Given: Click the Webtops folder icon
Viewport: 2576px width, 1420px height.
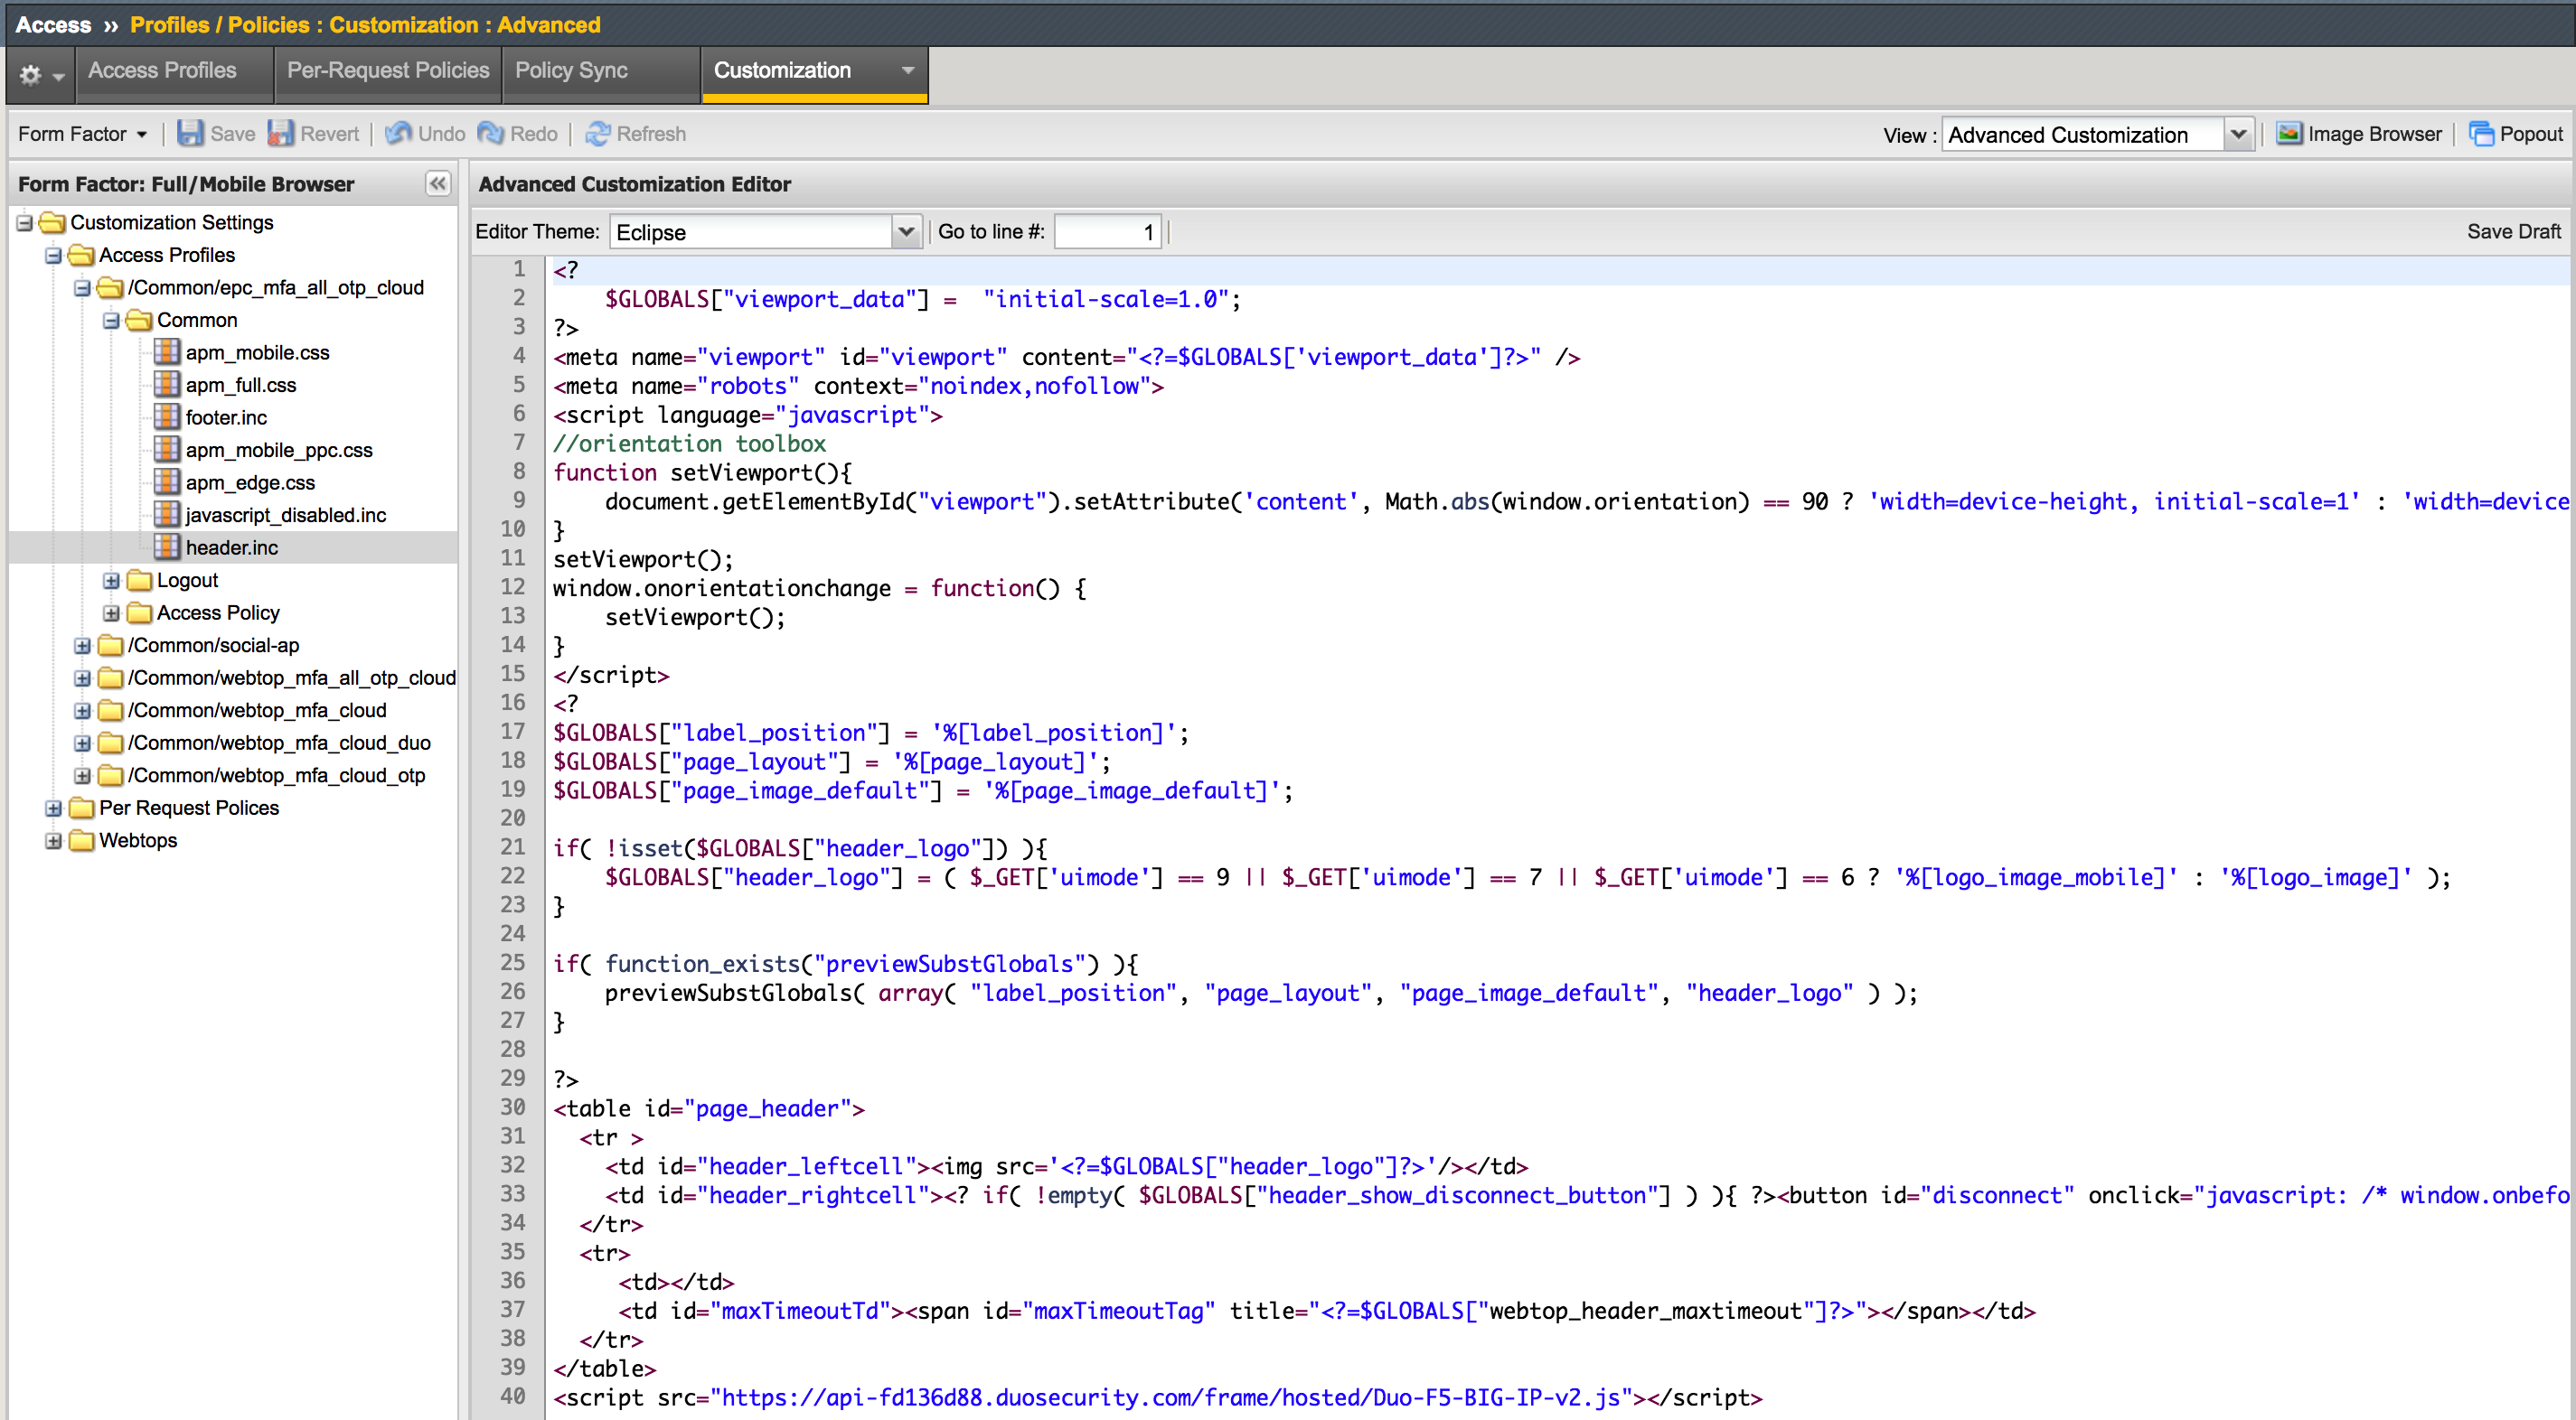Looking at the screenshot, I should (x=81, y=839).
